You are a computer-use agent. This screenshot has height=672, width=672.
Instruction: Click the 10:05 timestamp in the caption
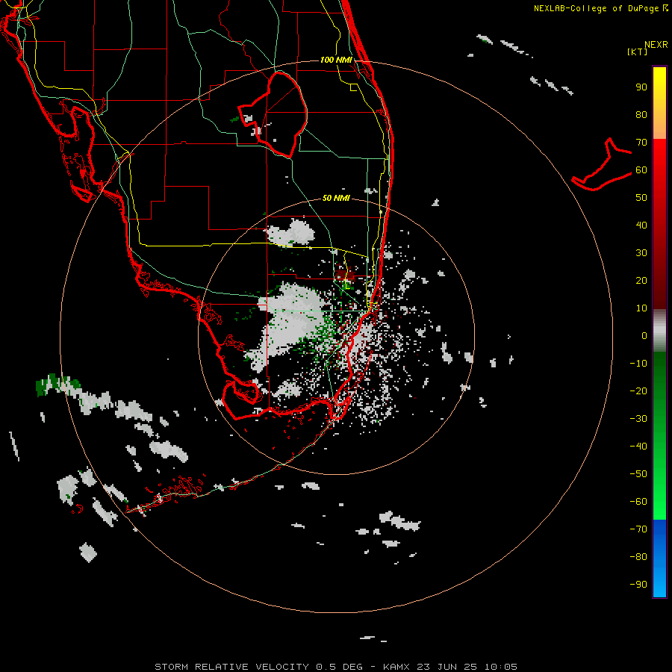(x=501, y=667)
